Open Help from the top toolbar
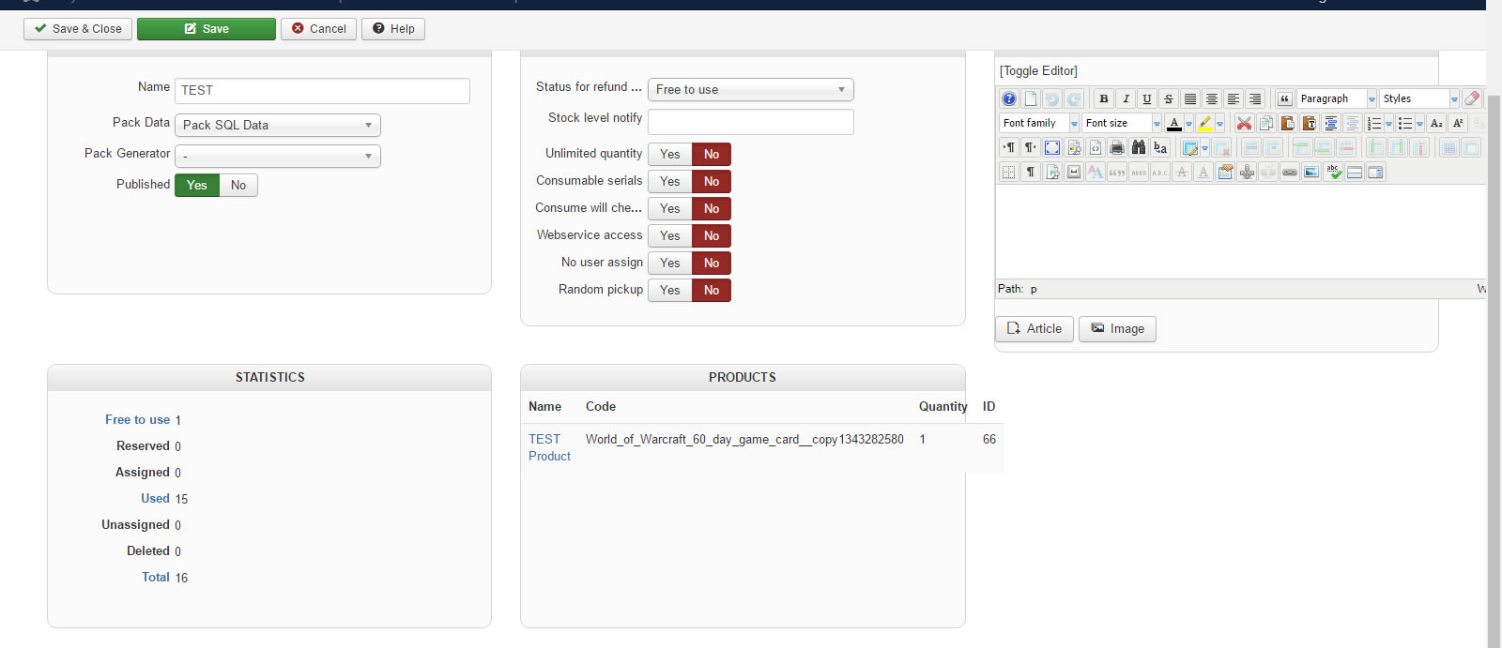 [x=393, y=29]
